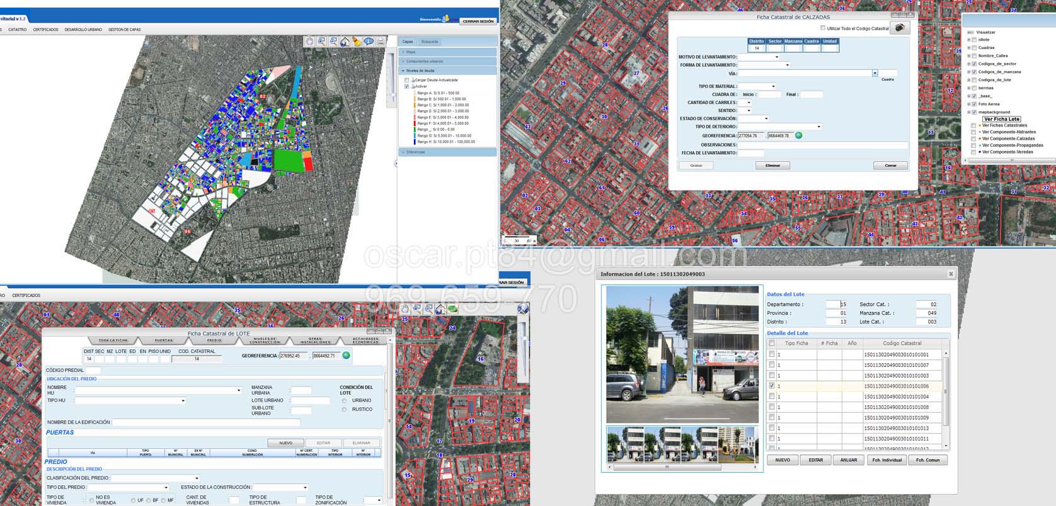1056x506 pixels.
Task: Select the info bubble tool in top-left map toolbar
Action: click(369, 41)
